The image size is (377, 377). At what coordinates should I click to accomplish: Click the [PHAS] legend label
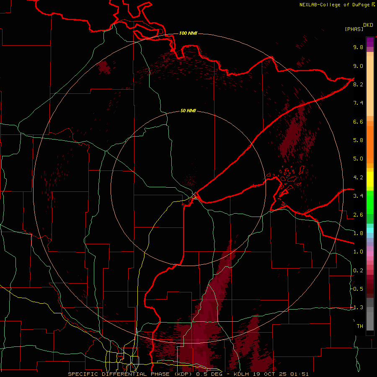pyautogui.click(x=354, y=29)
